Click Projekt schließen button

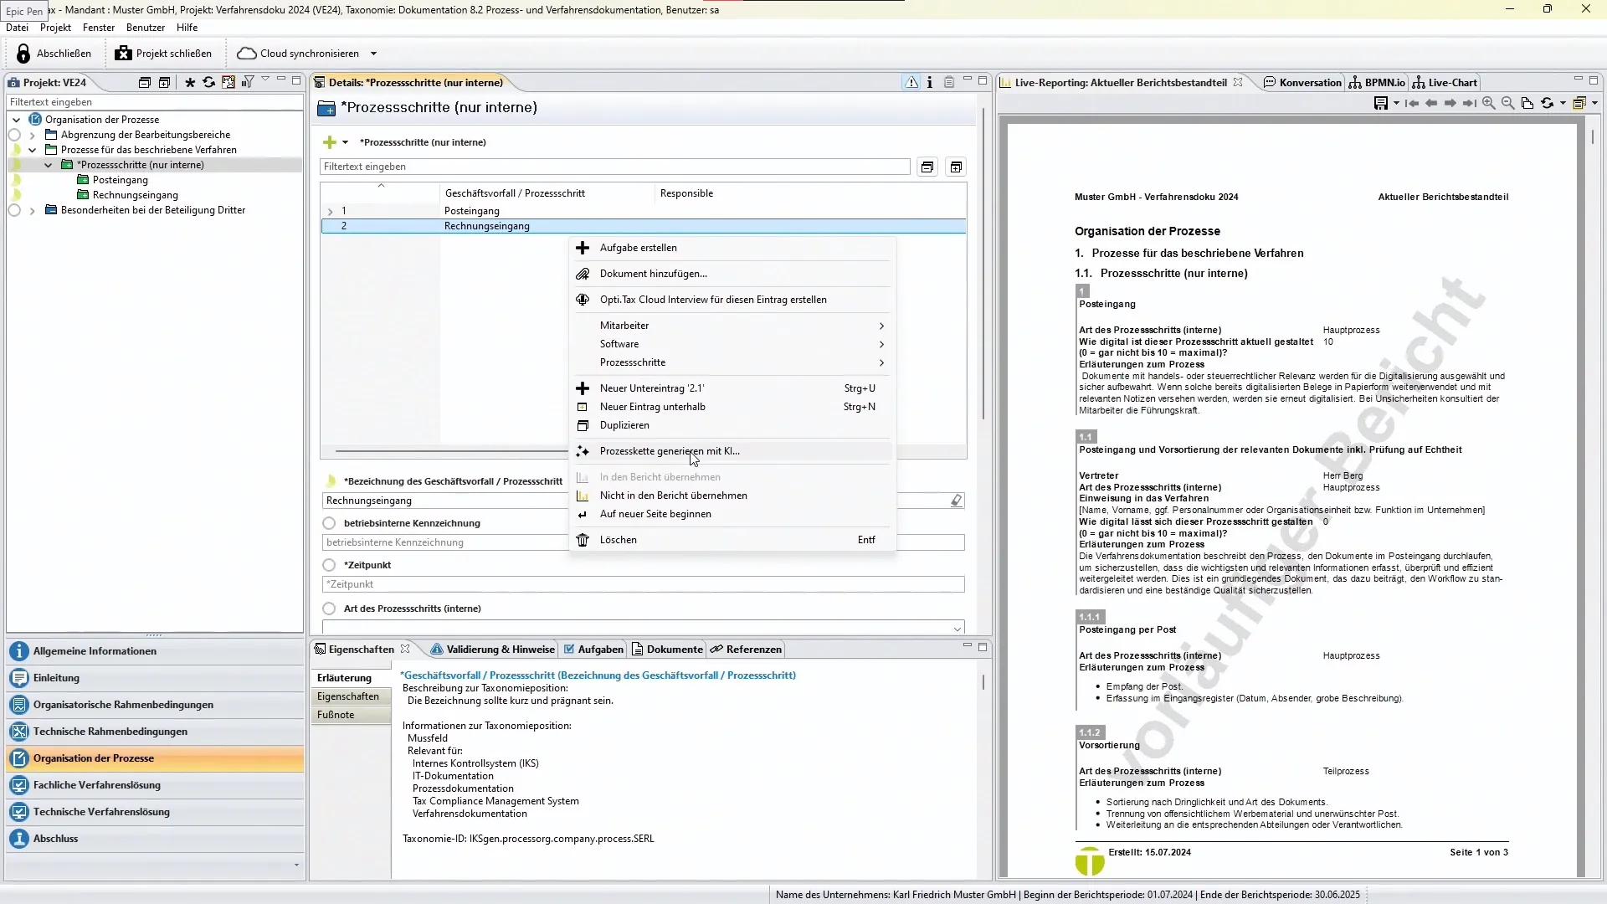(164, 54)
